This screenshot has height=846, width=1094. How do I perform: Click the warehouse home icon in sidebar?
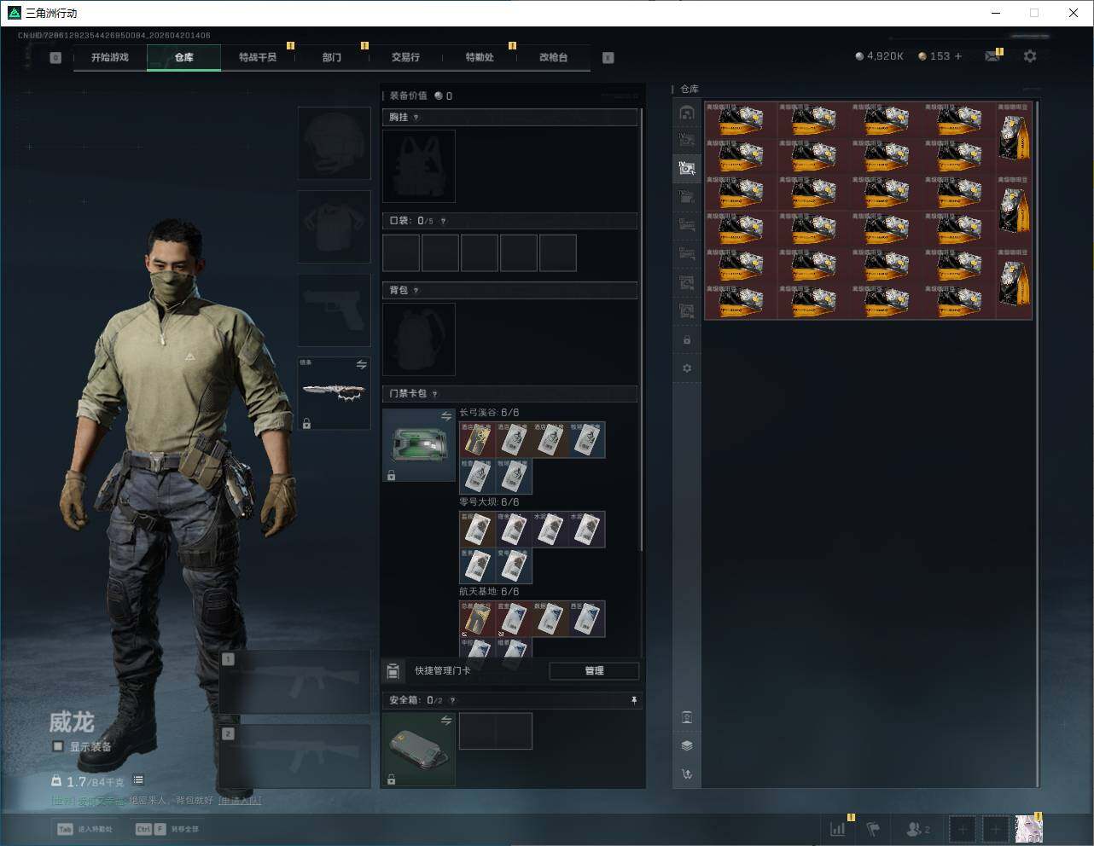tap(687, 113)
